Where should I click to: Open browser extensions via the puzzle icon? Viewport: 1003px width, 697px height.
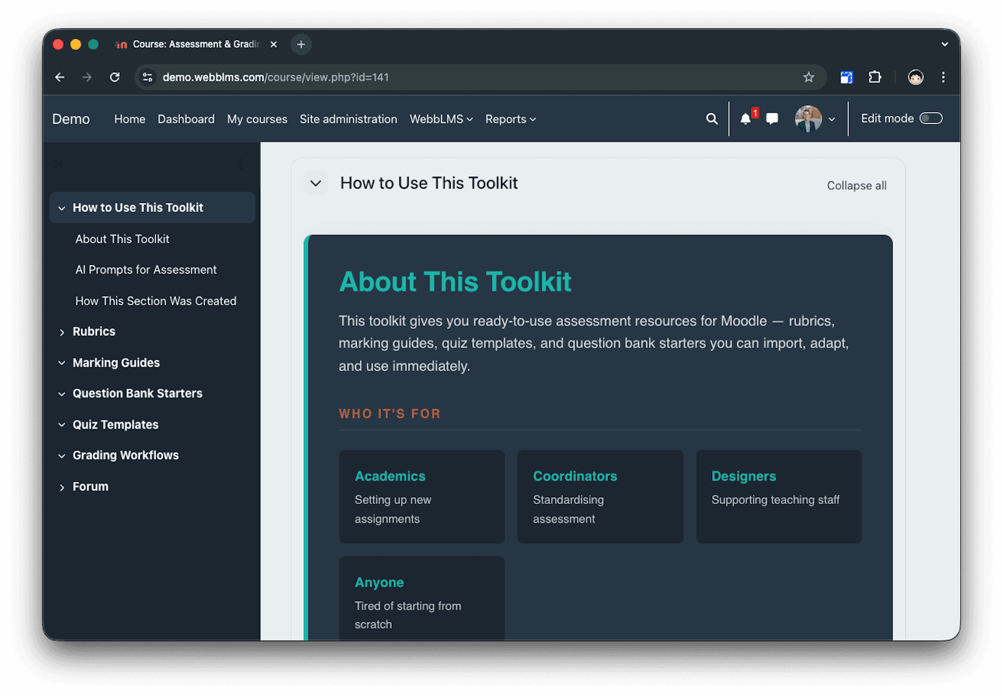click(x=874, y=77)
